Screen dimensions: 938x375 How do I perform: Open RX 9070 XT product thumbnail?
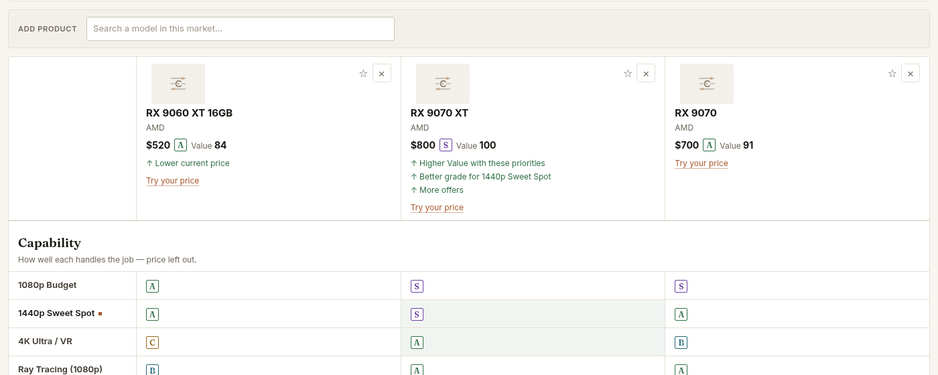(443, 84)
